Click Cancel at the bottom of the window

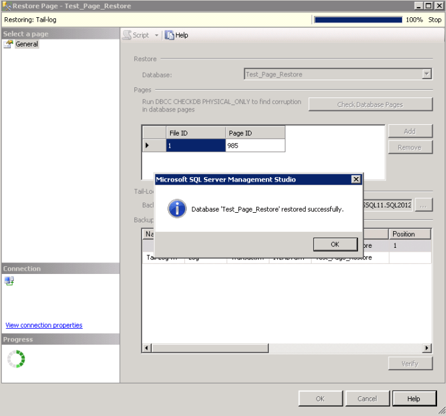367,399
